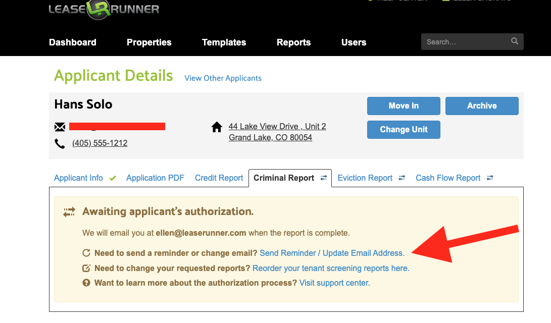Image resolution: width=551 pixels, height=323 pixels.
Task: Click the LeaseRunner logo
Action: (104, 9)
